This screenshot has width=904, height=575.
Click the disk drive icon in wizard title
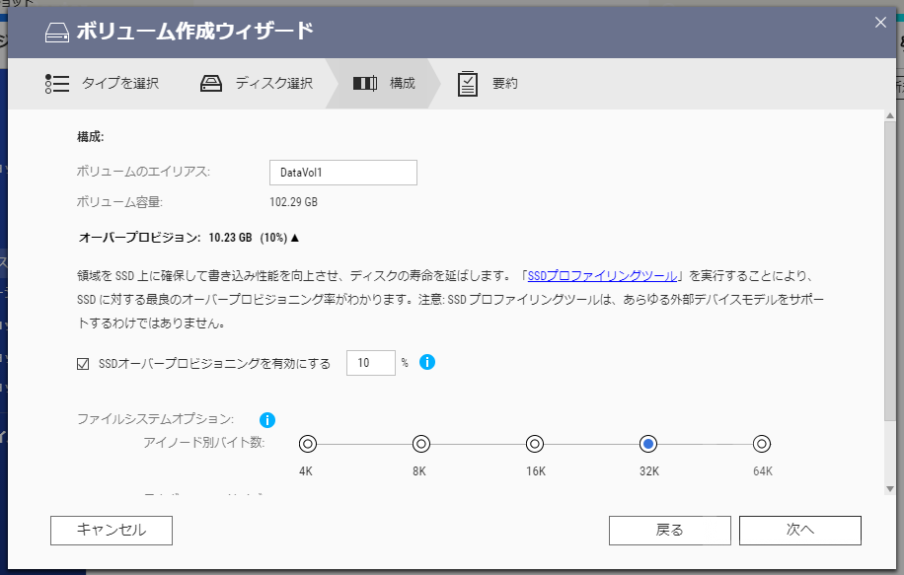coord(56,33)
